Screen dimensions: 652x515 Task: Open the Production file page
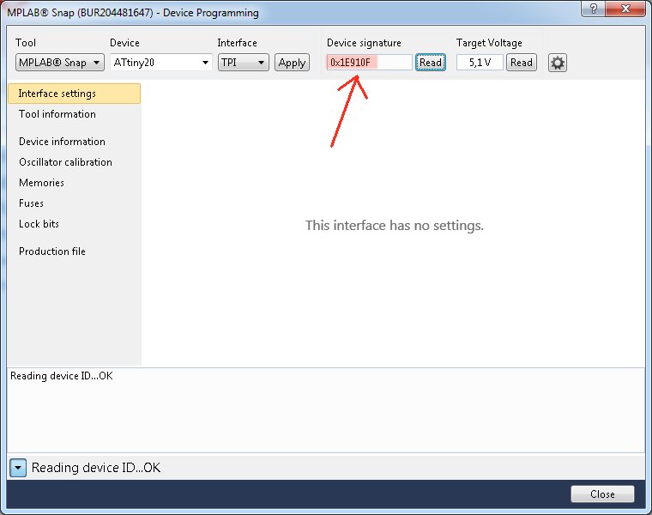pos(52,251)
